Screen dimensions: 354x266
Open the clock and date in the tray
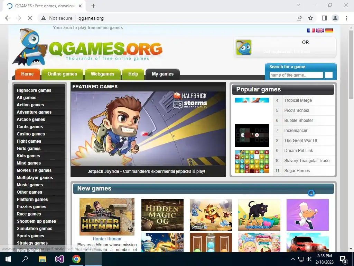click(x=324, y=259)
